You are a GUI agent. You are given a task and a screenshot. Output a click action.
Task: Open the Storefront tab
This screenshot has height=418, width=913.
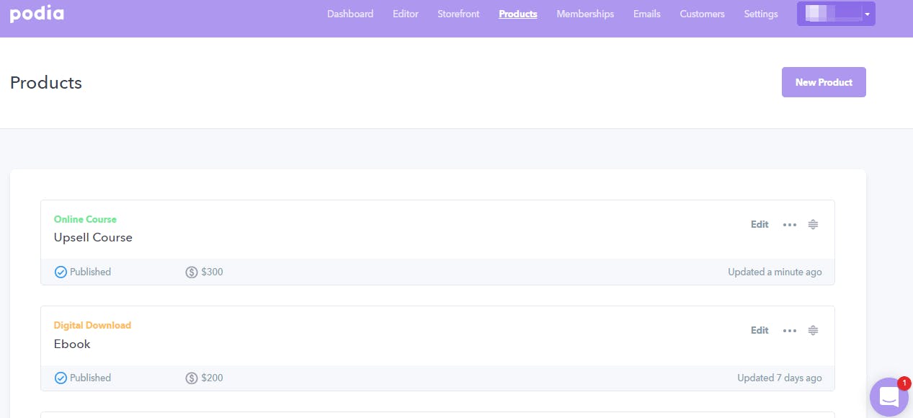pyautogui.click(x=458, y=14)
